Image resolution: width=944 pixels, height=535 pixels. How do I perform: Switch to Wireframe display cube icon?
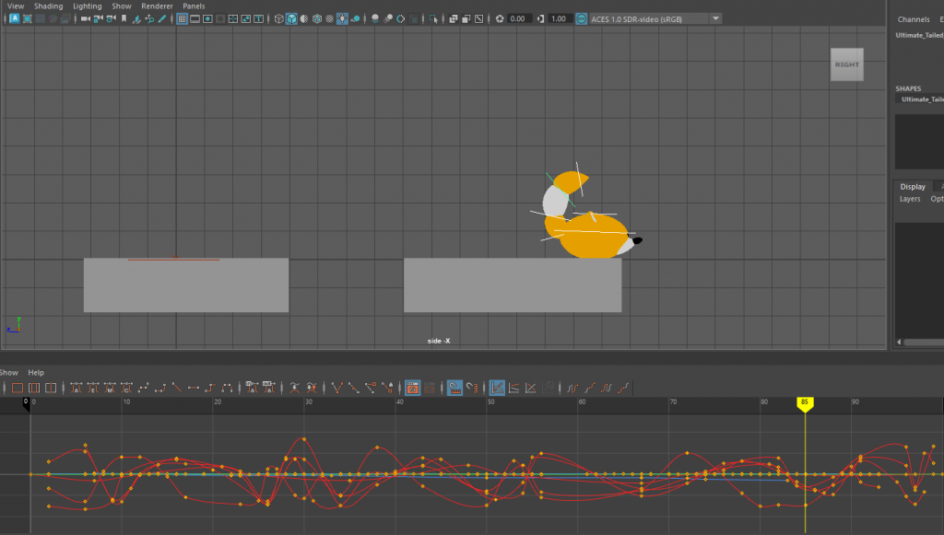(278, 18)
